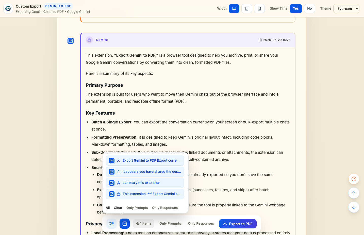Set Show Time to No

click(x=309, y=9)
